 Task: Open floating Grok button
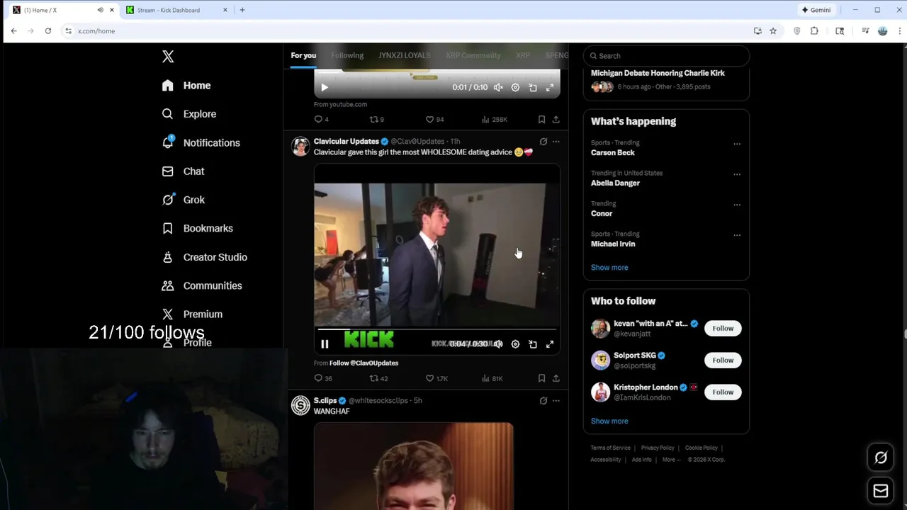coord(881,458)
